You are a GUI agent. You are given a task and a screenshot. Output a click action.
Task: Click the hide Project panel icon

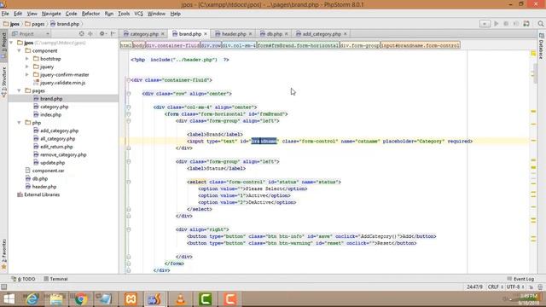[113, 34]
